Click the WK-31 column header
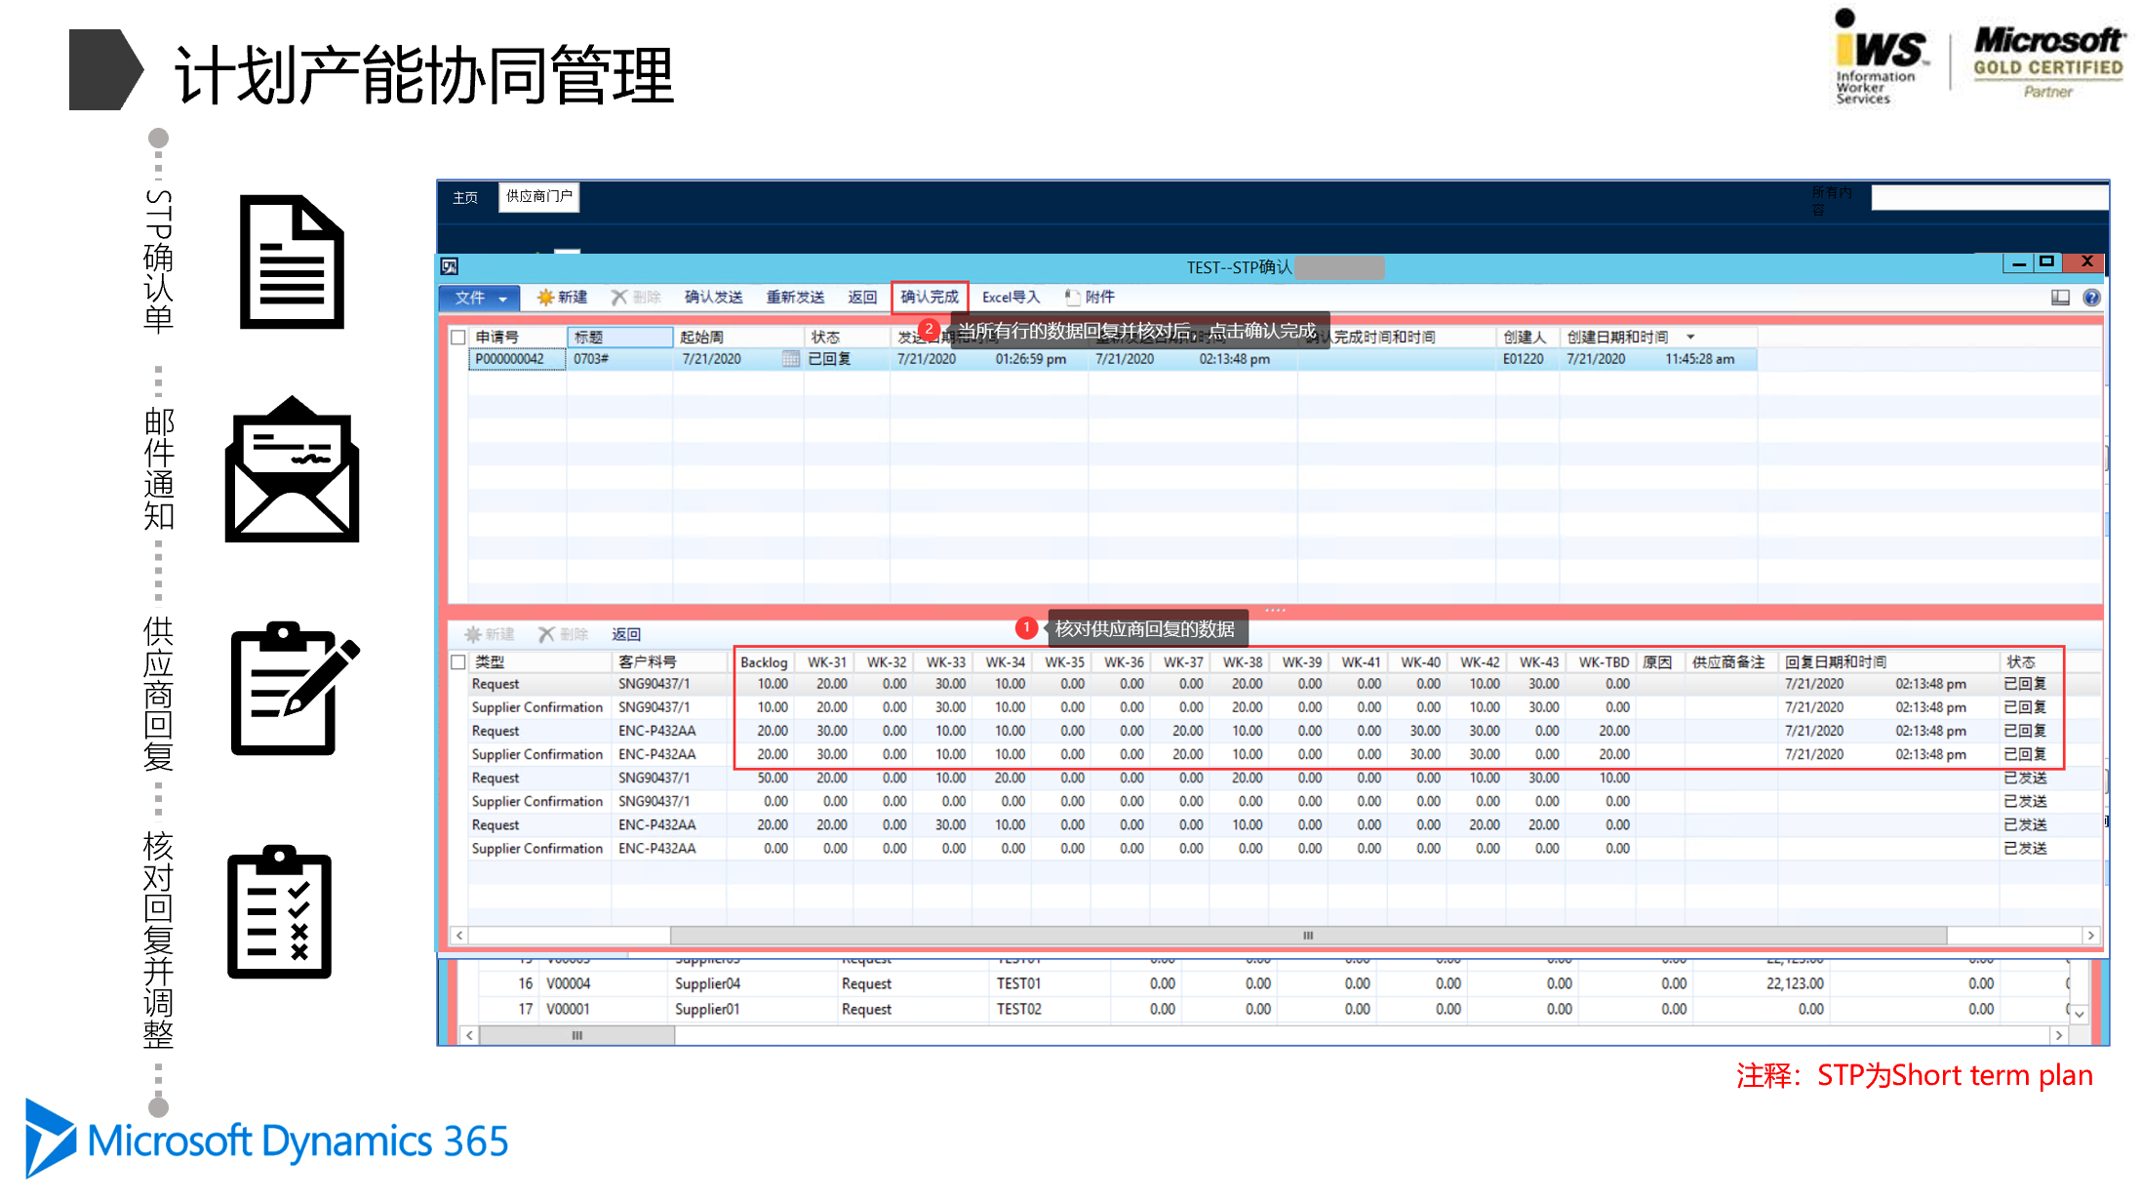The width and height of the screenshot is (2142, 1201). pos(826,662)
